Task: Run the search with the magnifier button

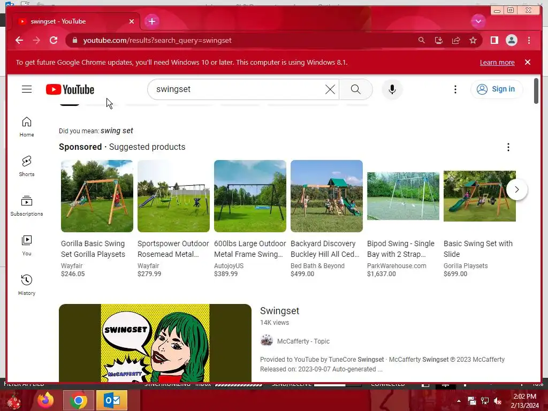Action: click(x=355, y=89)
